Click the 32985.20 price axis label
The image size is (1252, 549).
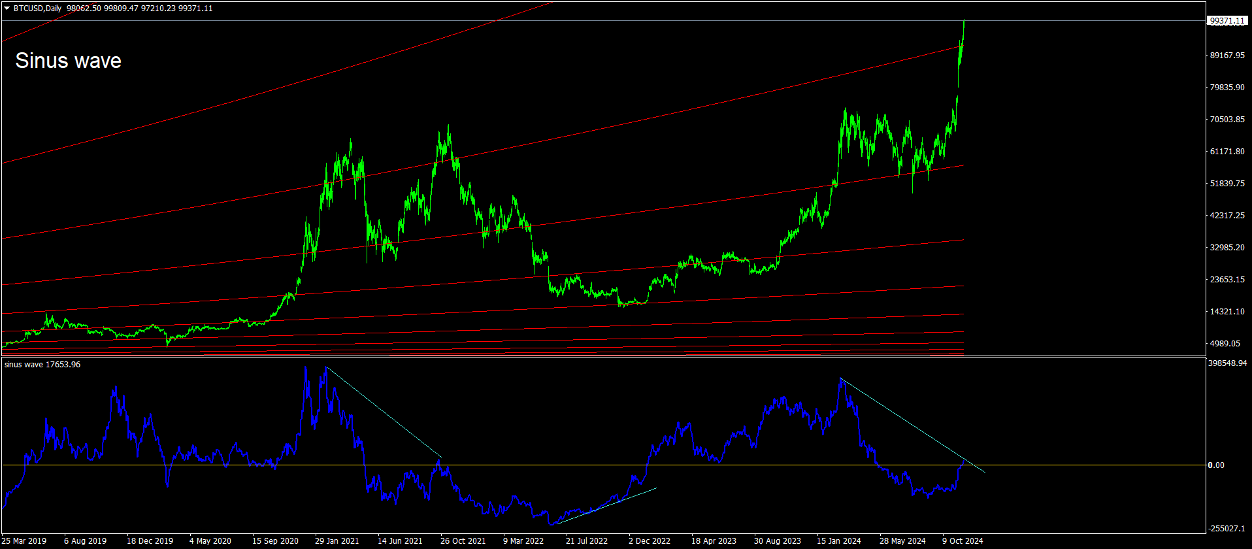point(1227,248)
